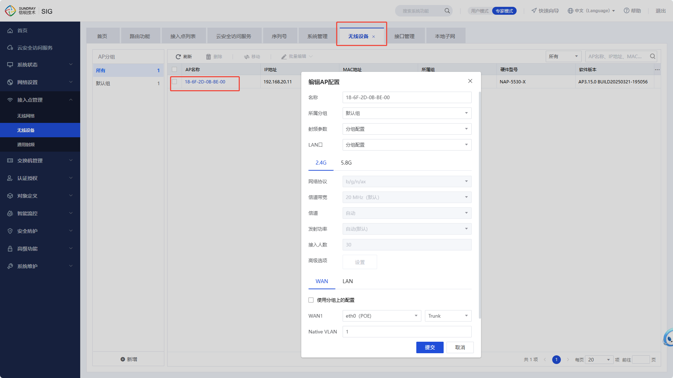Click the 删除 trash icon in toolbar

coord(209,57)
